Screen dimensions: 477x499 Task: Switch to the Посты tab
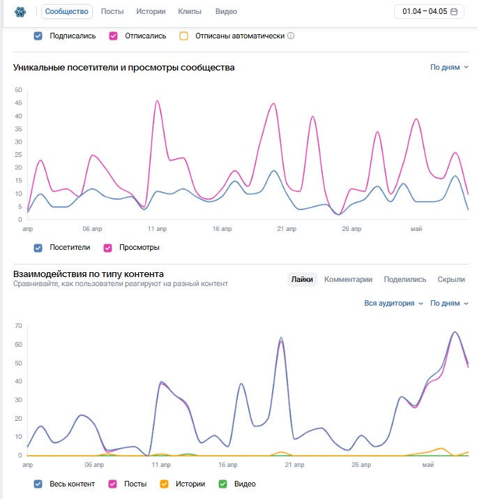[112, 11]
